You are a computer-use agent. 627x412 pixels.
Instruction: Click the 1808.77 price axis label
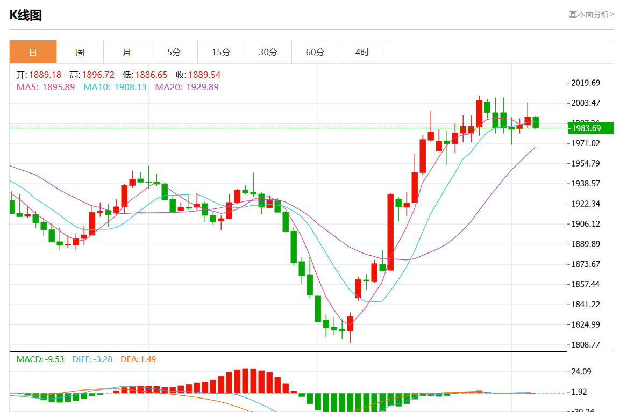pyautogui.click(x=586, y=344)
